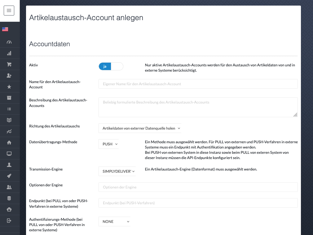
Task: Focus the Name für den Artikelaustausch-Account field
Action: pos(198,84)
